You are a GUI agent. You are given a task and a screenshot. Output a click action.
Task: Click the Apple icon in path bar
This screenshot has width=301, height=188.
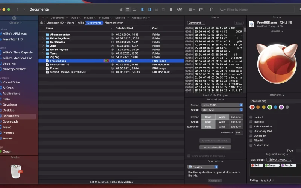coord(41,23)
